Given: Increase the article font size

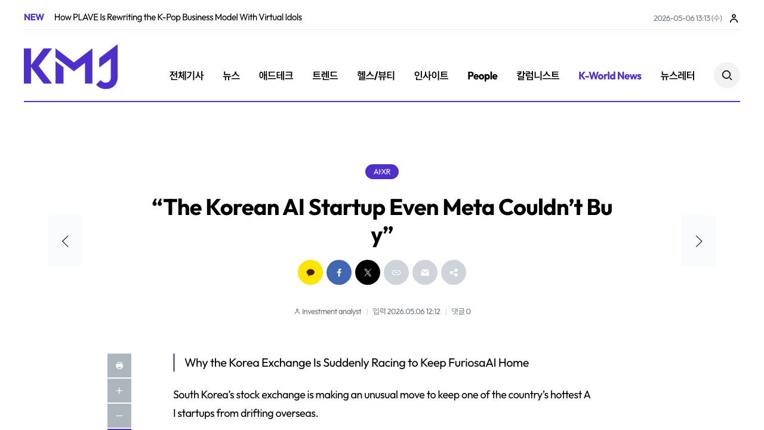Looking at the screenshot, I should click(119, 391).
